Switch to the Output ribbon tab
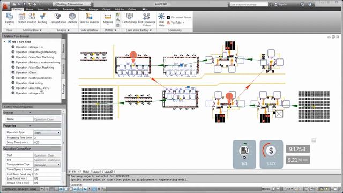 coord(106,9)
